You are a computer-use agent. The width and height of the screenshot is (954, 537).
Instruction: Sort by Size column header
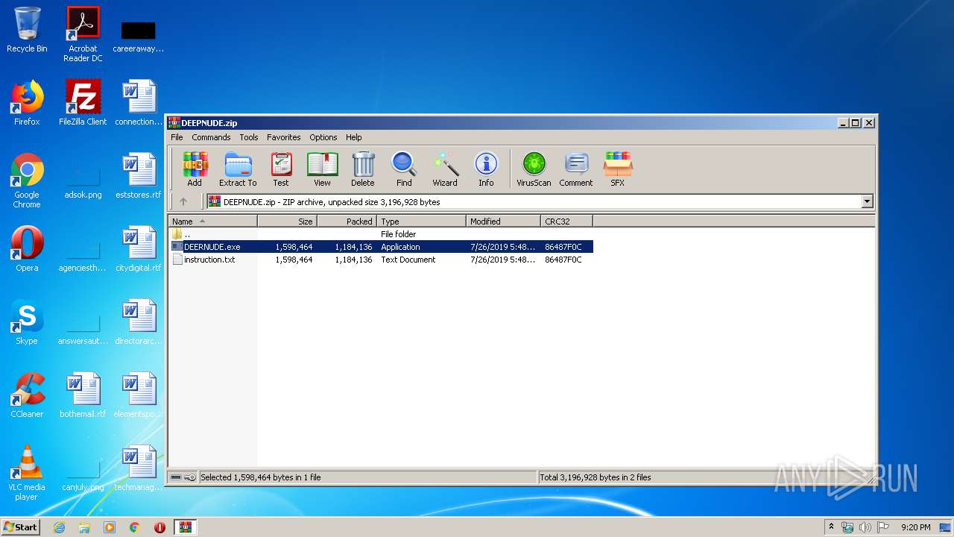point(288,222)
